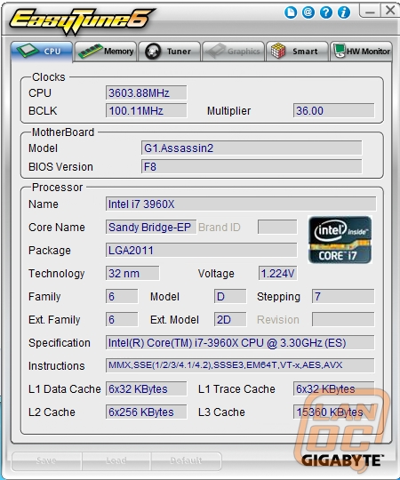Select the Core Name field Sandy Bridge-EP
The height and width of the screenshot is (480, 400).
pyautogui.click(x=151, y=228)
